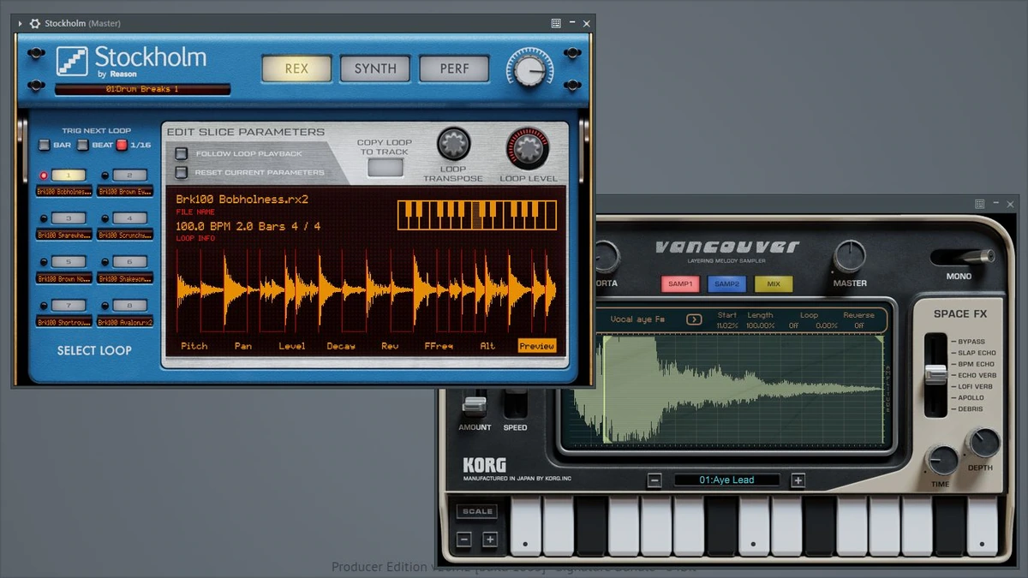
Task: Select loop slot 2
Action: click(x=129, y=176)
